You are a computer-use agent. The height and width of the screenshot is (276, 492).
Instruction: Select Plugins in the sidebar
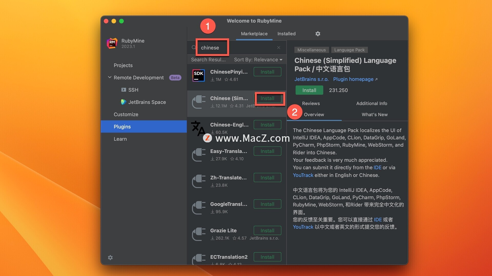click(144, 126)
